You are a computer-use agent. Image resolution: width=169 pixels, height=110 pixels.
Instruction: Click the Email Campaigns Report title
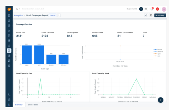coord(37,15)
